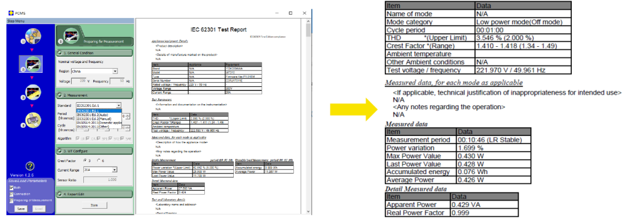The height and width of the screenshot is (222, 625).
Task: Collapse the 1. General Condition section
Action: pos(94,53)
